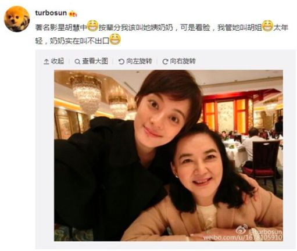
Task: Click the grinning emoji ending the post
Action: pyautogui.click(x=115, y=40)
